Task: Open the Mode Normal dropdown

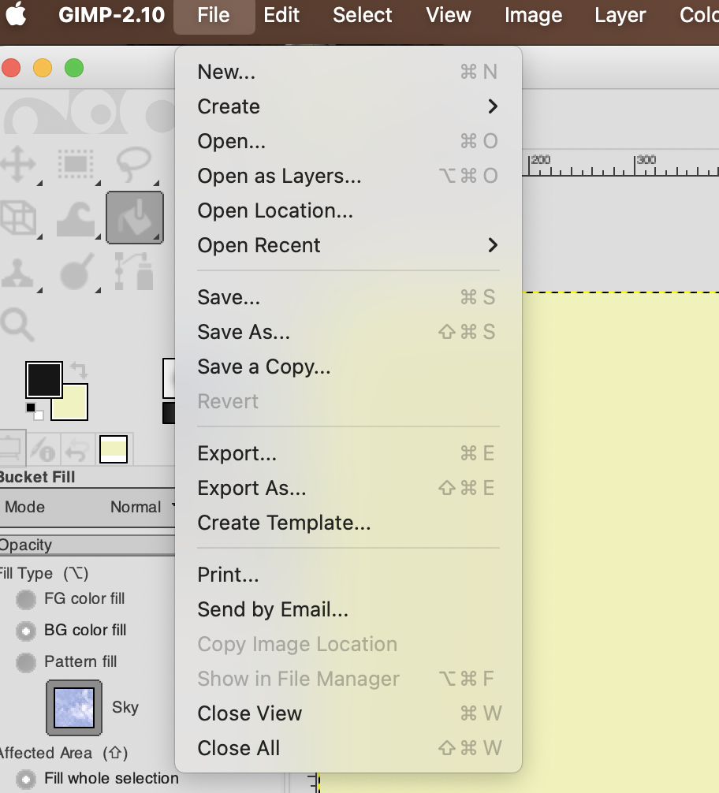Action: [87, 508]
